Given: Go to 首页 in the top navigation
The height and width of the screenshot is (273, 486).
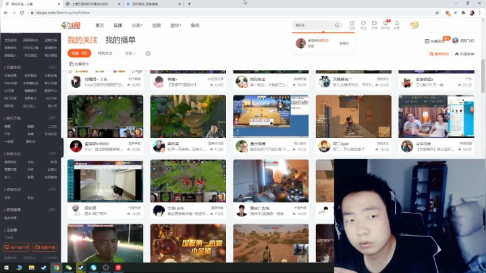Looking at the screenshot, I should tap(99, 26).
